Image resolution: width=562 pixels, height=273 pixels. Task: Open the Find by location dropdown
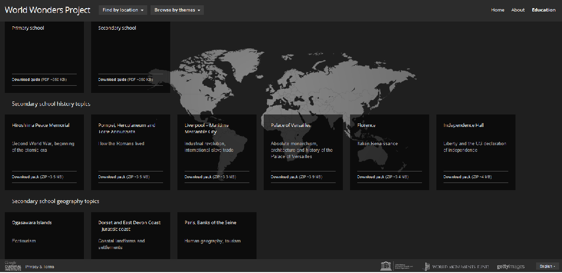pyautogui.click(x=123, y=10)
